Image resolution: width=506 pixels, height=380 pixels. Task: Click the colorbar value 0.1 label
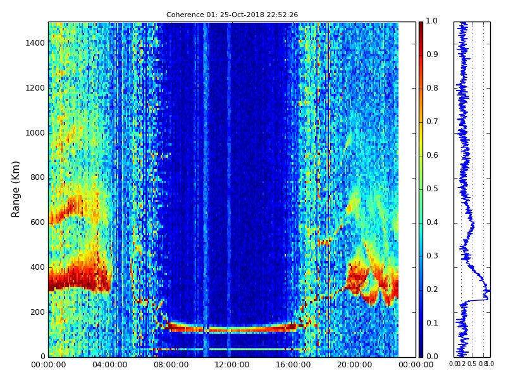(x=432, y=323)
